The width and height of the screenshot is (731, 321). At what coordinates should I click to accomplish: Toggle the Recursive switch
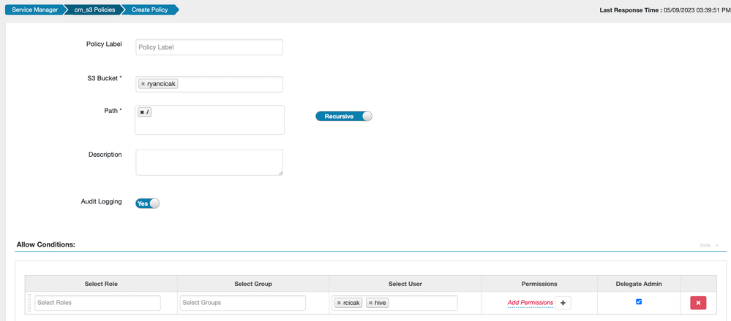click(344, 116)
